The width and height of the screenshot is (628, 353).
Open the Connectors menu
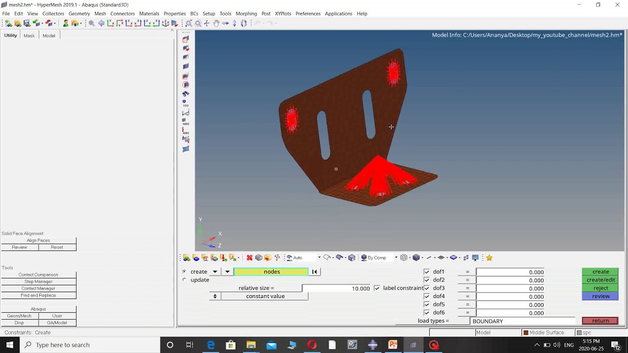(123, 14)
